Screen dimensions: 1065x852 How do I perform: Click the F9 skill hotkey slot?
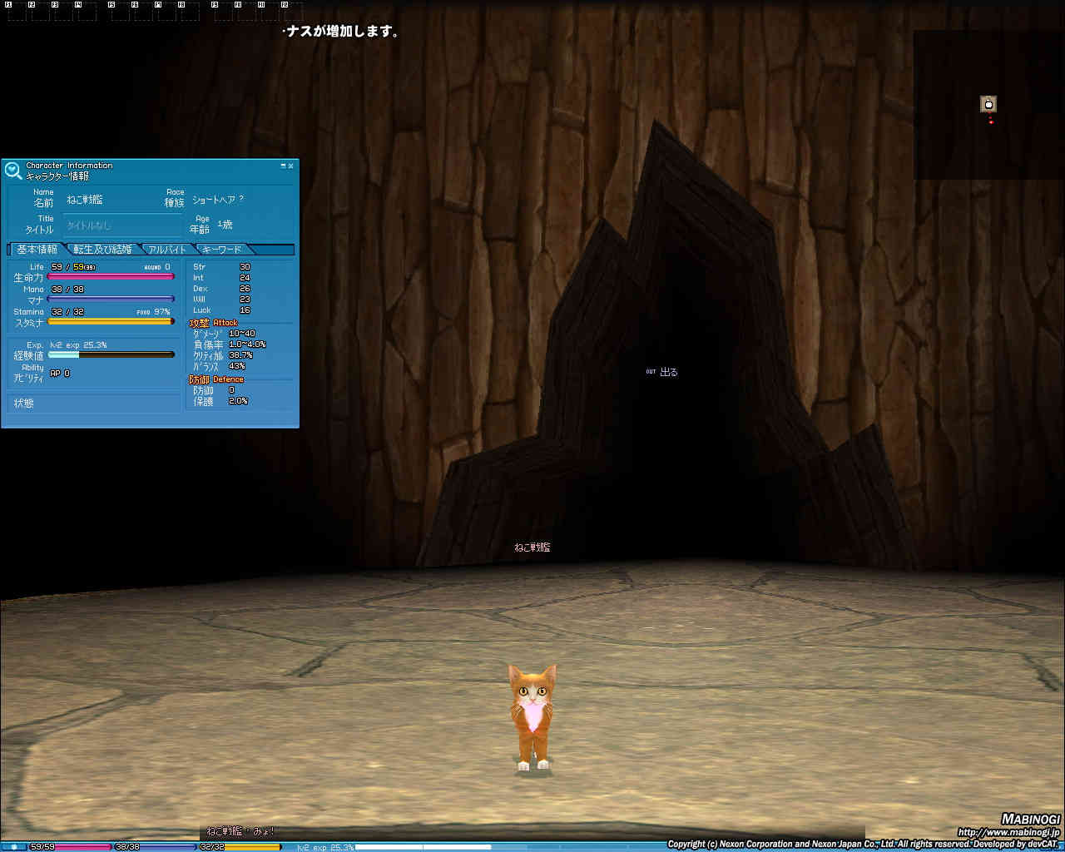click(223, 12)
